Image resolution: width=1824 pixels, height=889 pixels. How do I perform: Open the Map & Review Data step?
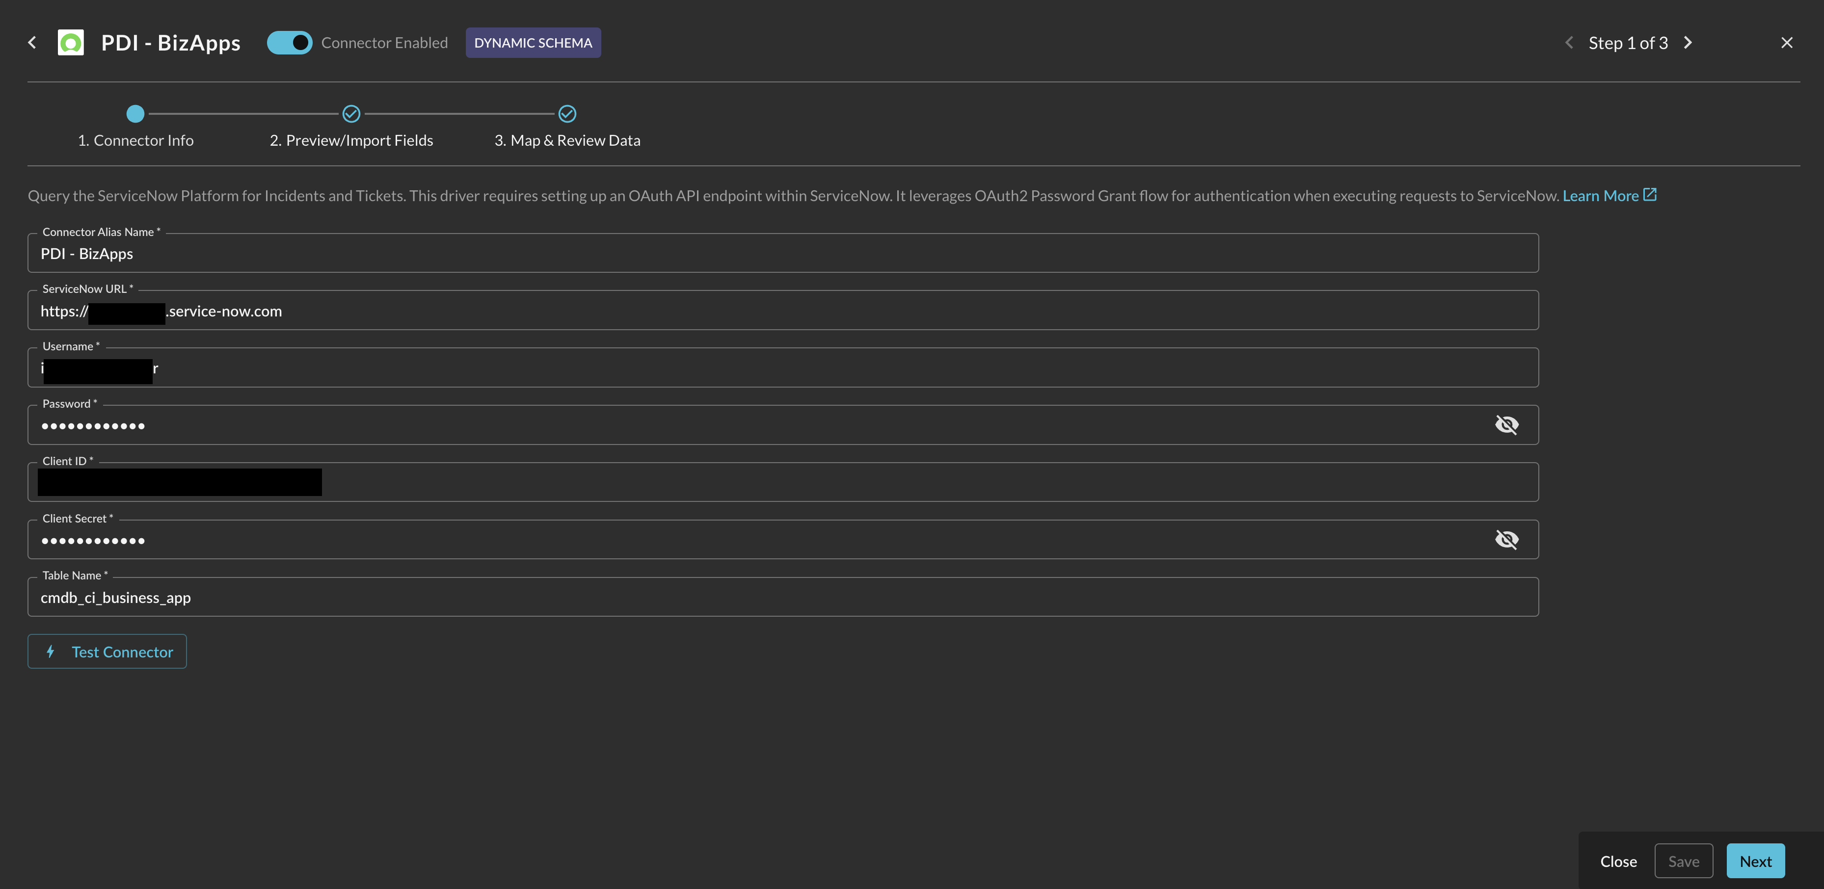(x=567, y=140)
